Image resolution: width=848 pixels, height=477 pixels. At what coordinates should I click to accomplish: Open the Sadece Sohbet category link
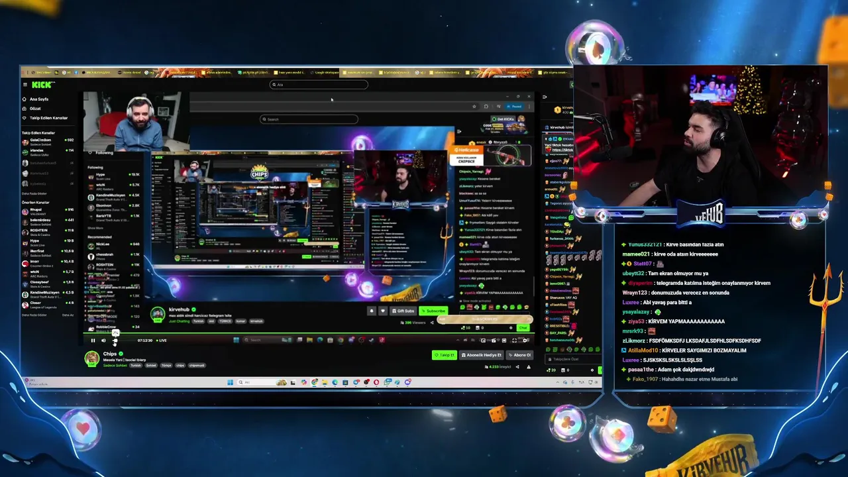[x=114, y=366]
